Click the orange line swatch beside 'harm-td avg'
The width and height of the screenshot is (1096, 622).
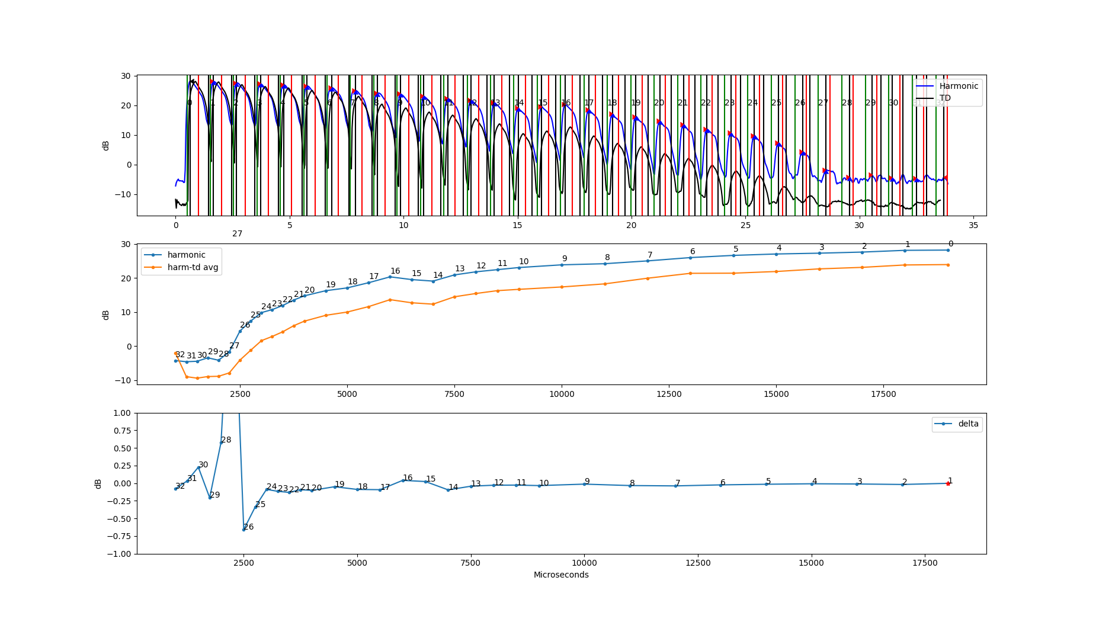pos(153,267)
